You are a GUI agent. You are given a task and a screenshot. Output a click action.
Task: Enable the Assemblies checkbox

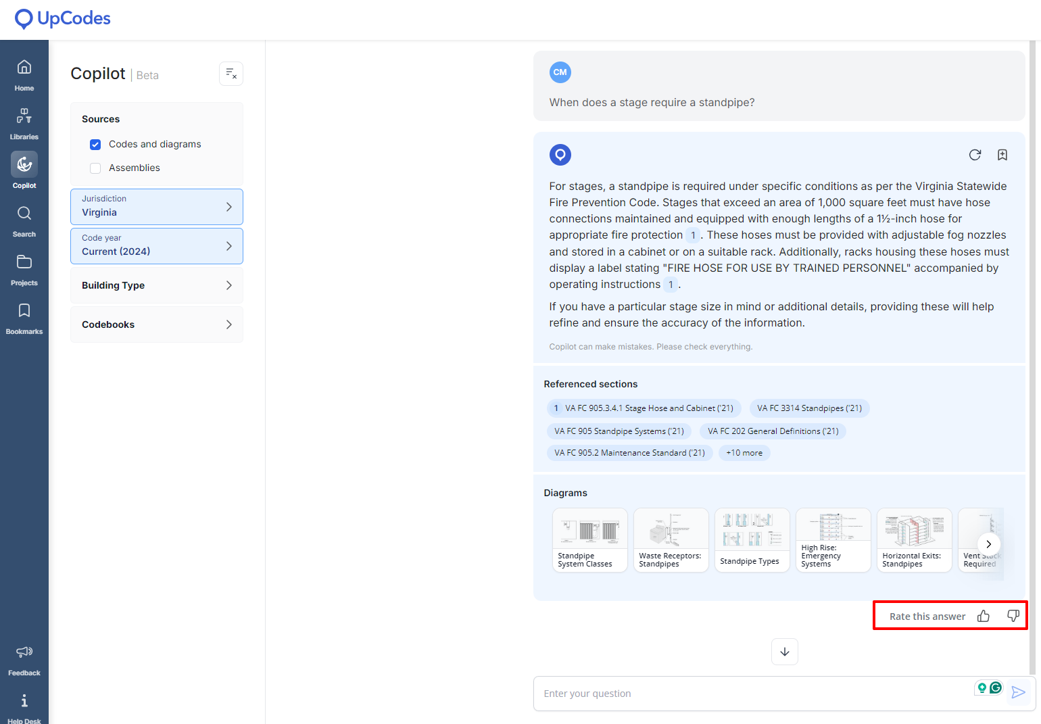95,168
